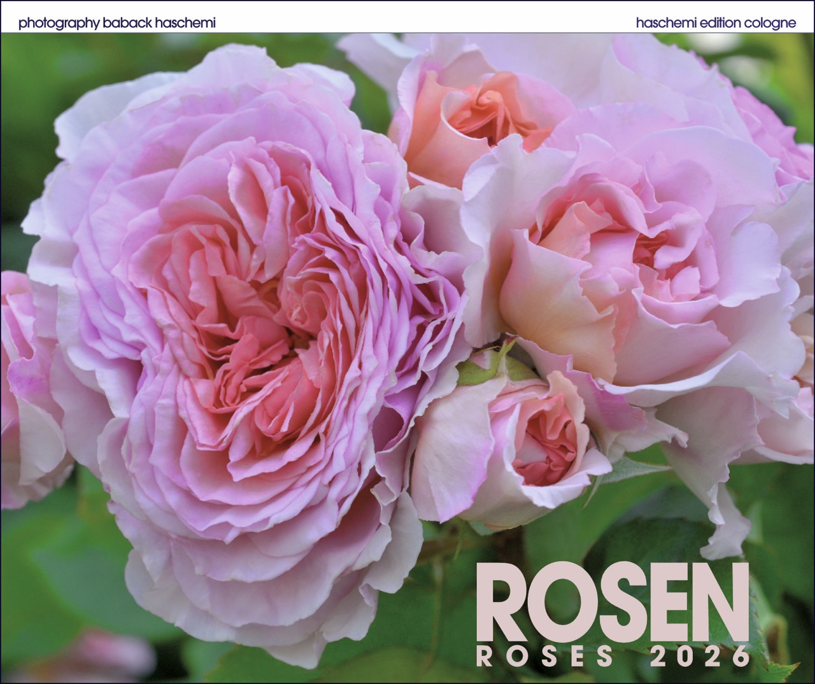Click the 'haschemi edition cologne' publisher text
815x684 pixels.
716,24
